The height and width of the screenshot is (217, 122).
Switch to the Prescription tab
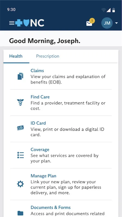click(x=48, y=56)
